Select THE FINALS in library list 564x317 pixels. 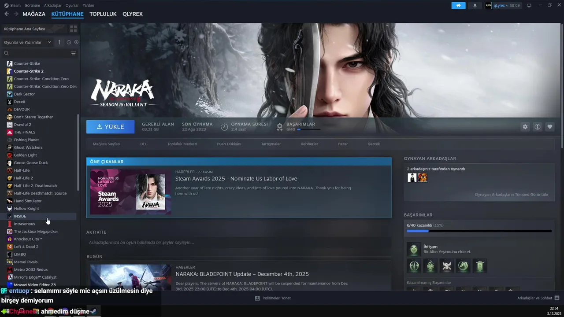pyautogui.click(x=25, y=132)
